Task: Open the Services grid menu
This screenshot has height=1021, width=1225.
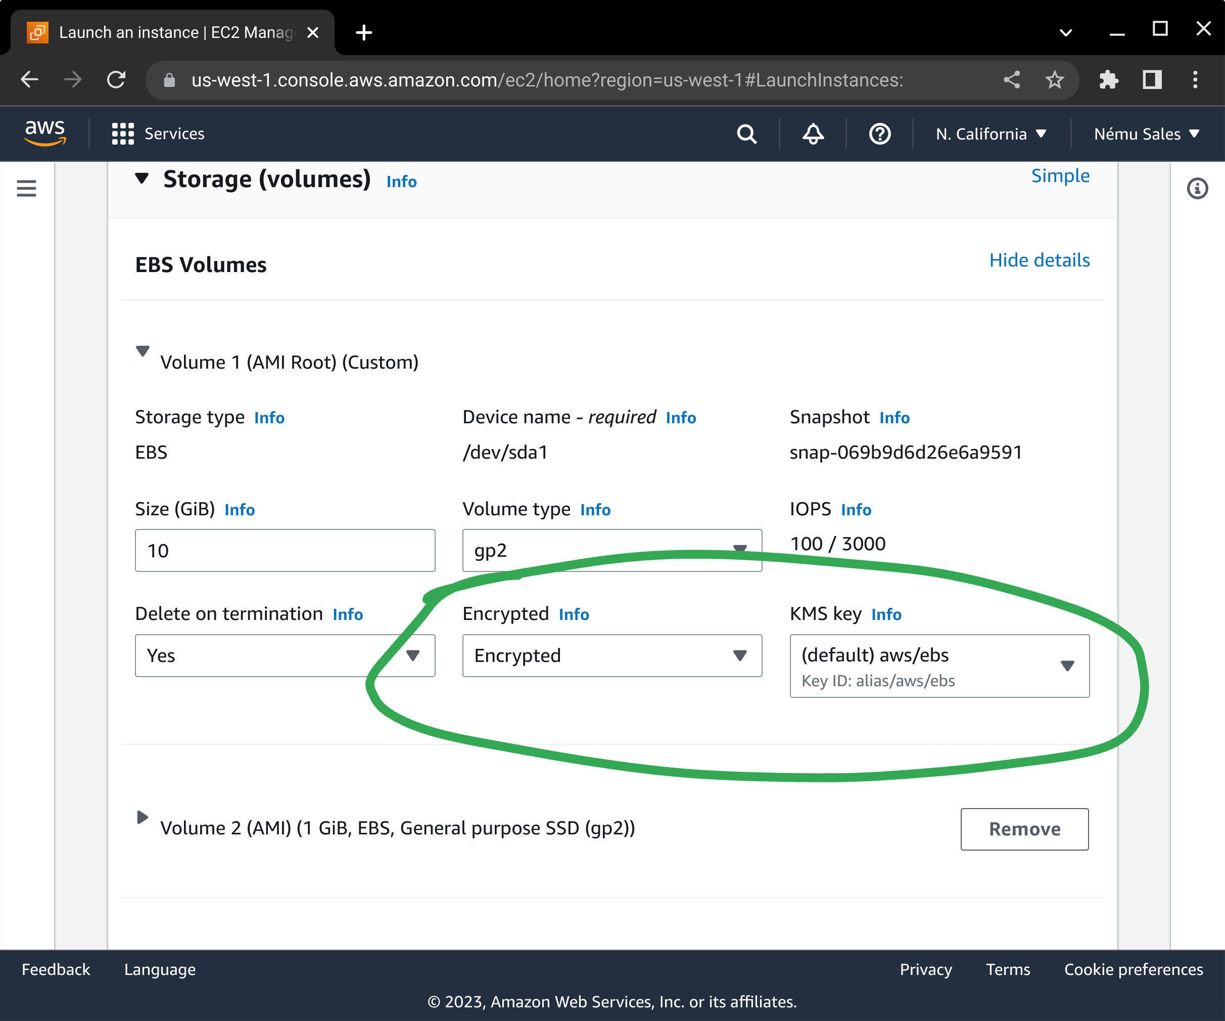Action: (x=123, y=134)
